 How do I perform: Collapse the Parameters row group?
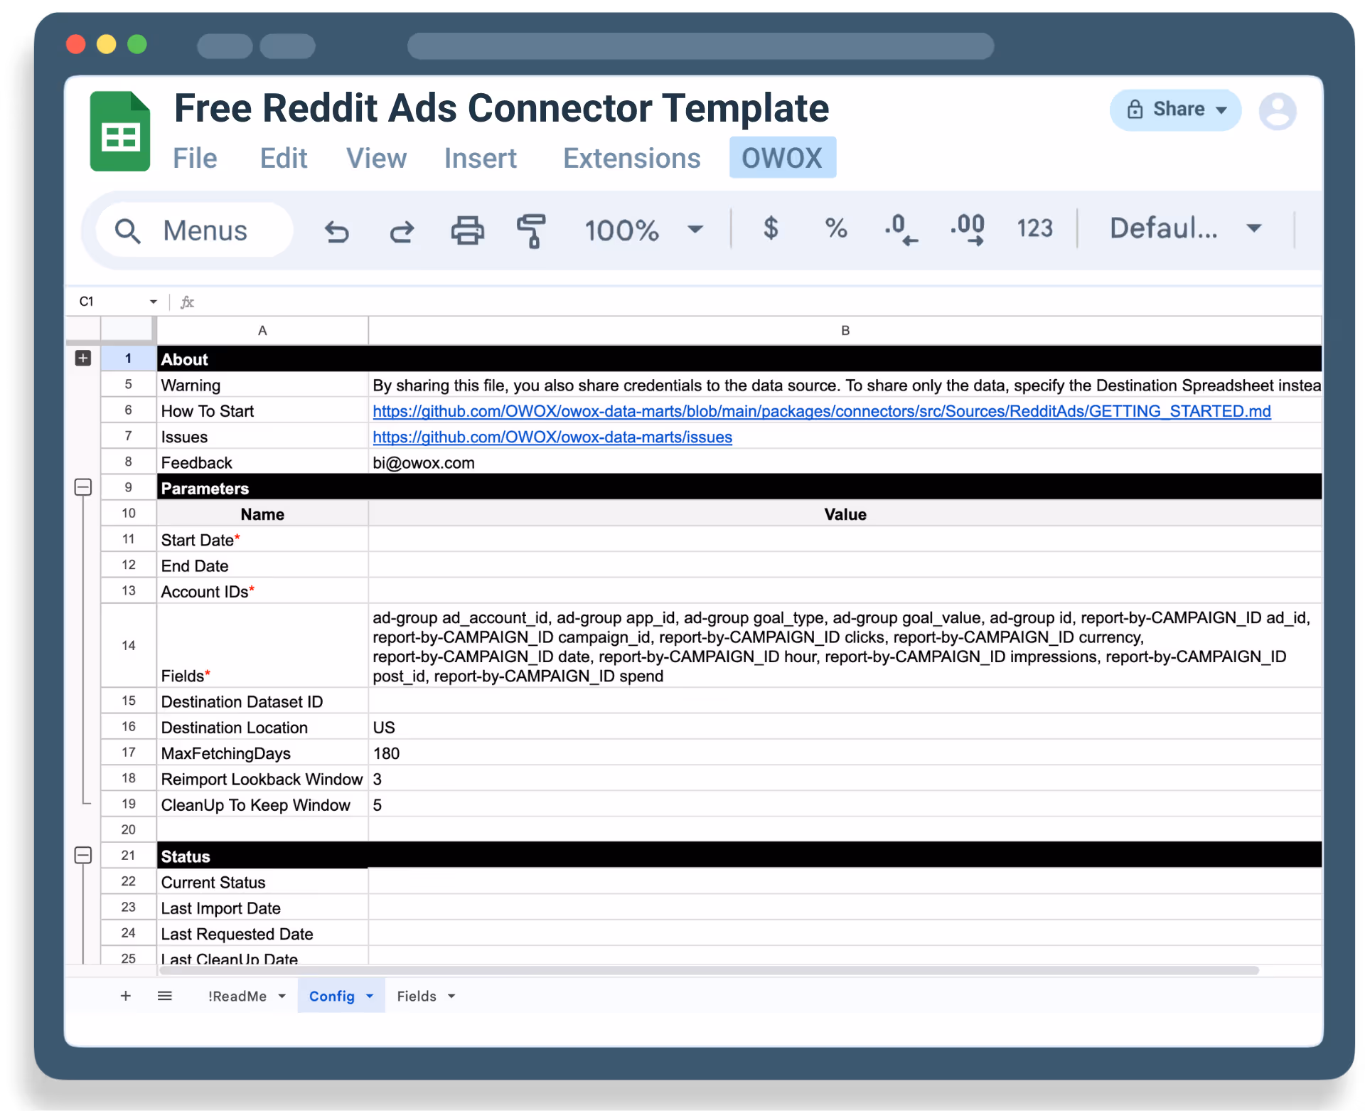[x=83, y=487]
